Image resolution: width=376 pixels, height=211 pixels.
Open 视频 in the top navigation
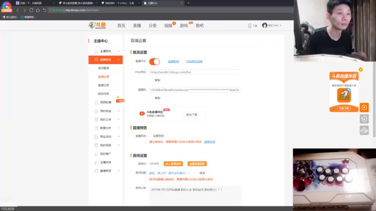[x=168, y=26]
